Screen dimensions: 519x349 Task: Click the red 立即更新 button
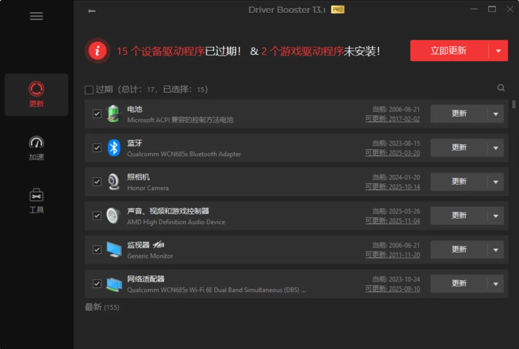pyautogui.click(x=449, y=50)
